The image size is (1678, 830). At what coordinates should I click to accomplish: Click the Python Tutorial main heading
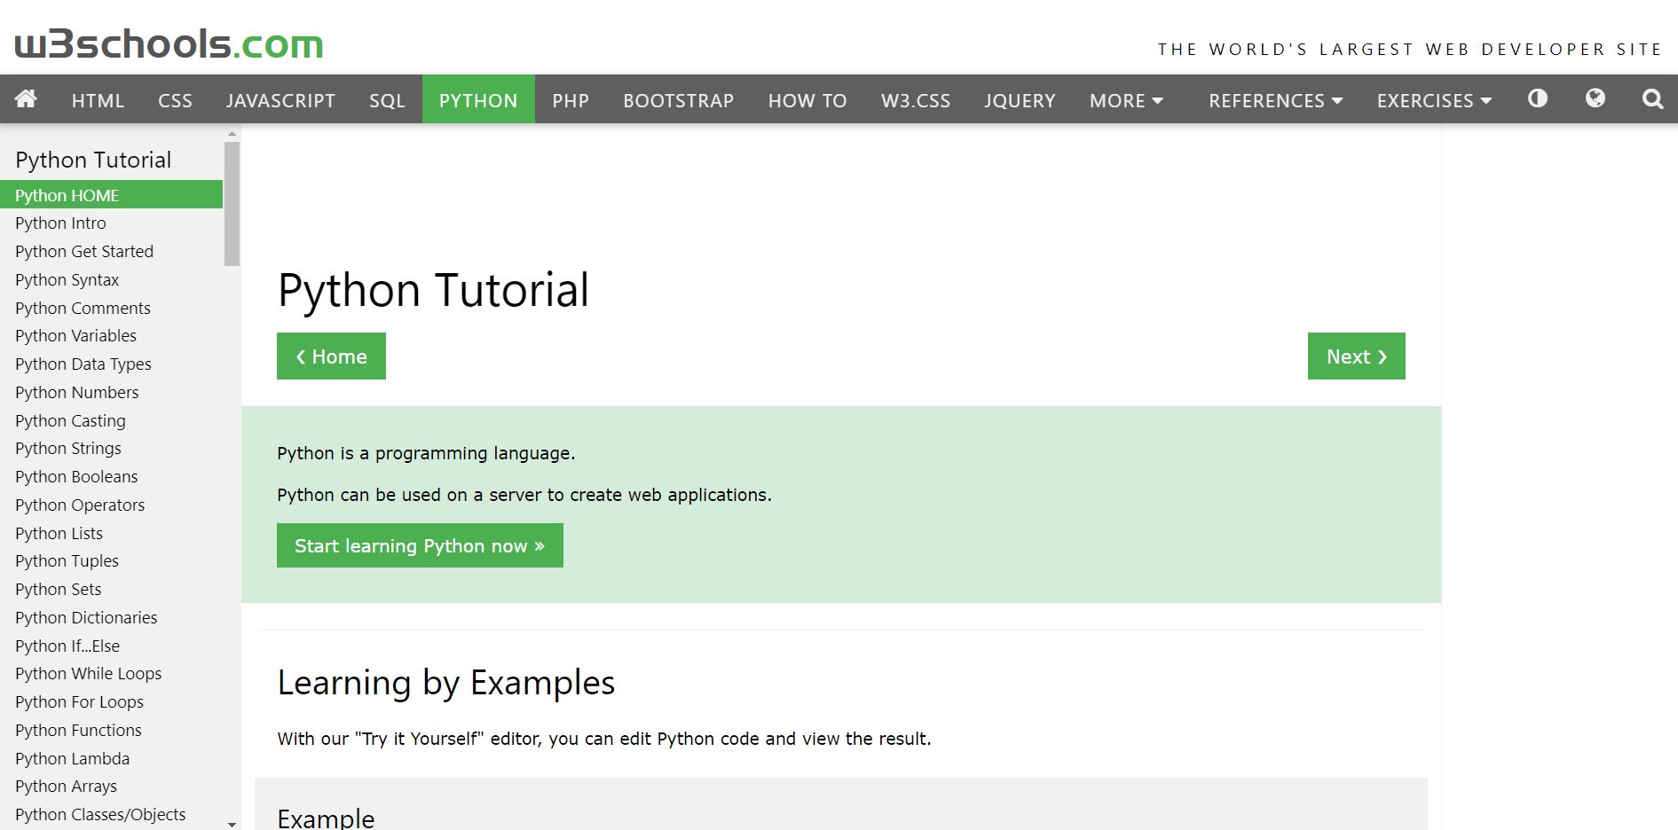pos(433,290)
